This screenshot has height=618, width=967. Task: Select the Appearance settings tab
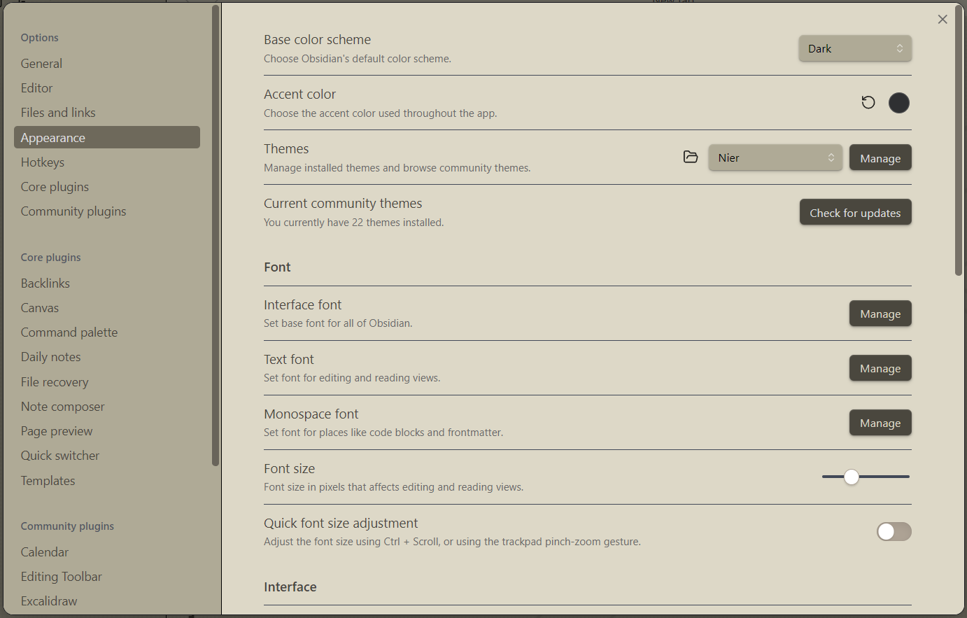pyautogui.click(x=107, y=137)
